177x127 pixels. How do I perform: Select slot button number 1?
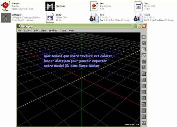[144, 74]
